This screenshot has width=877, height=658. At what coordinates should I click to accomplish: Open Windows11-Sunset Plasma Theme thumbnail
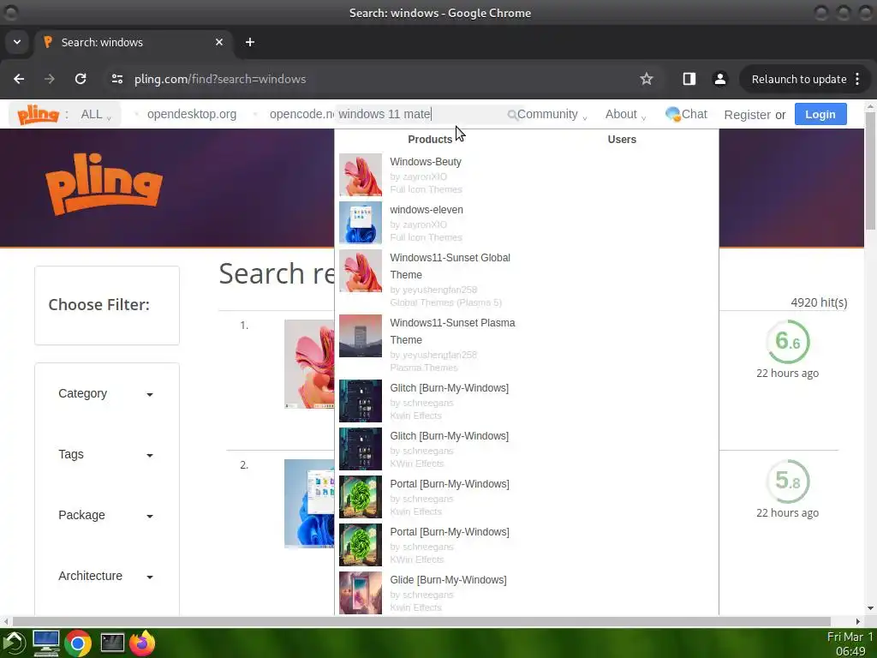click(361, 336)
